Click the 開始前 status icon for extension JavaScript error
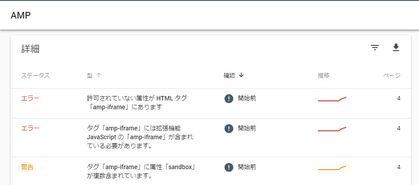The image size is (419, 185). 229,129
